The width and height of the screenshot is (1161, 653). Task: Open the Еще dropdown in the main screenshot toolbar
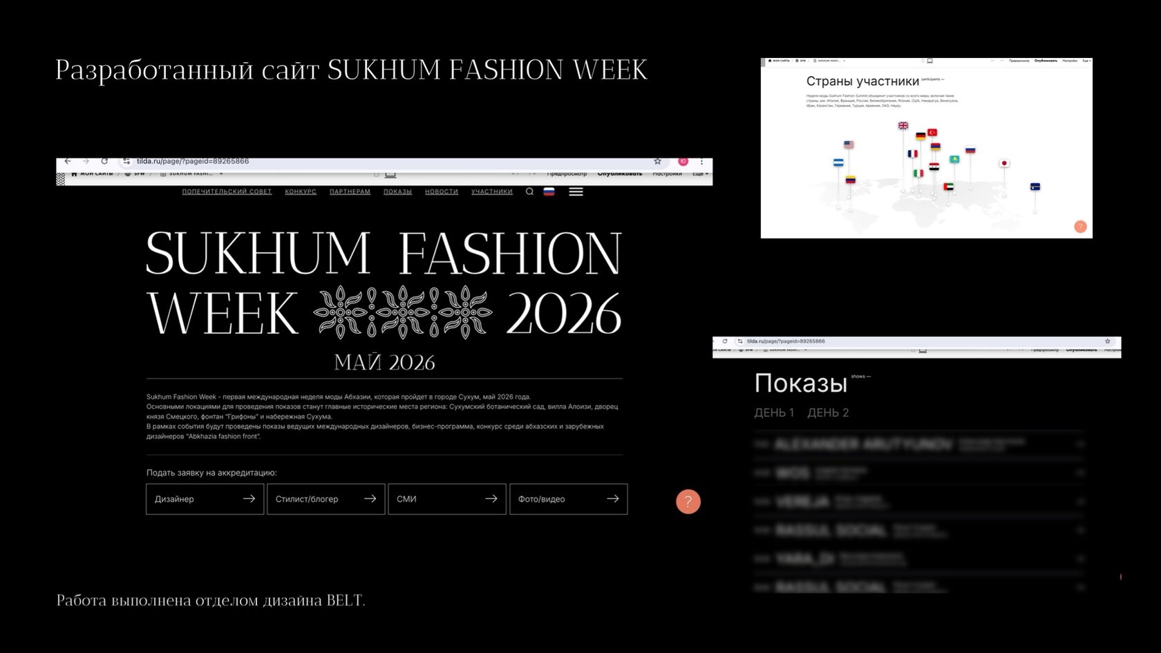point(701,174)
